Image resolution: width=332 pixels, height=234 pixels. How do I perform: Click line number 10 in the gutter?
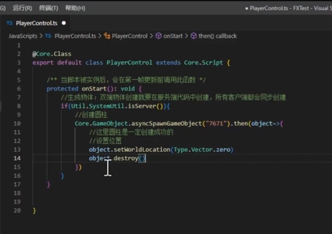(17, 124)
